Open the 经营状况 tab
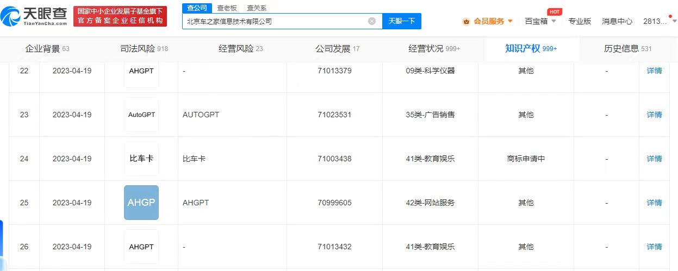The width and height of the screenshot is (678, 271). [x=434, y=49]
